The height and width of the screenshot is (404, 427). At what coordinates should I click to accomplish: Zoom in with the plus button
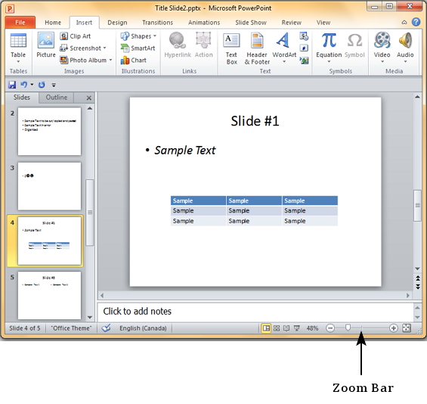point(393,328)
